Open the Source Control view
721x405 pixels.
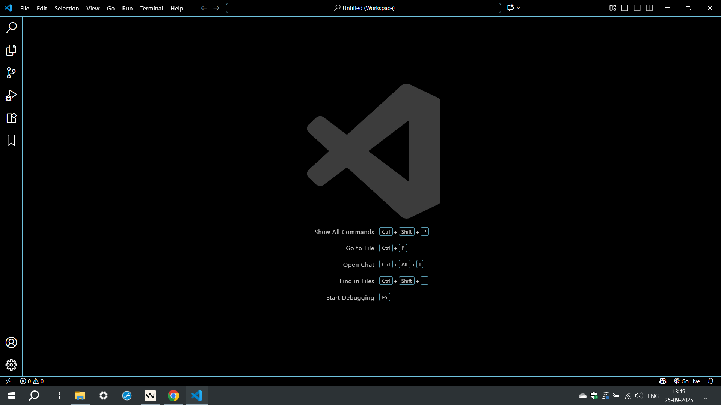pos(11,73)
